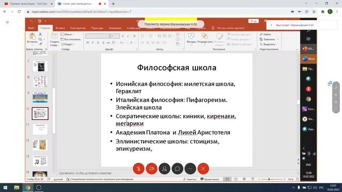Leave the Webex meeting with red X
342x192 pixels.
(203, 169)
